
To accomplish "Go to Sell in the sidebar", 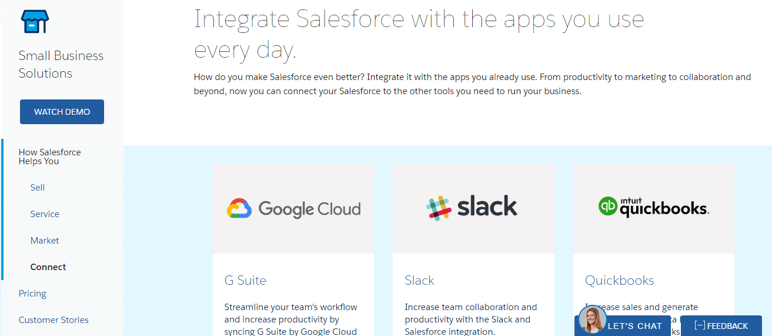I will pos(38,188).
